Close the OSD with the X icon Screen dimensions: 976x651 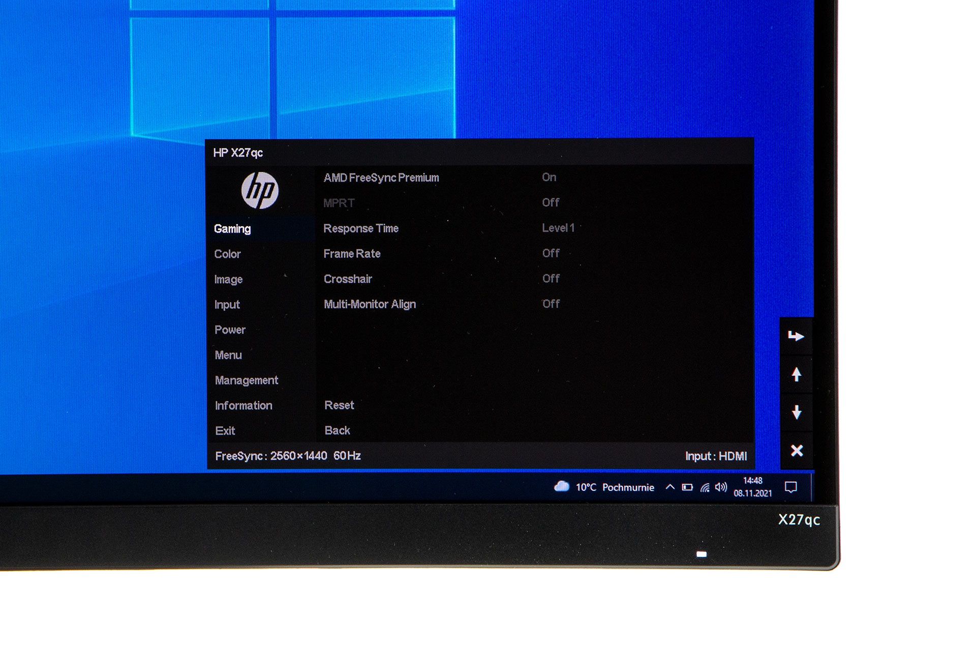coord(797,450)
